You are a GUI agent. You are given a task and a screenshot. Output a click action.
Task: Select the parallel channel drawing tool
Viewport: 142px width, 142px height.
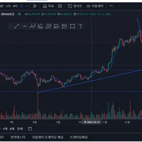[x=40, y=26]
